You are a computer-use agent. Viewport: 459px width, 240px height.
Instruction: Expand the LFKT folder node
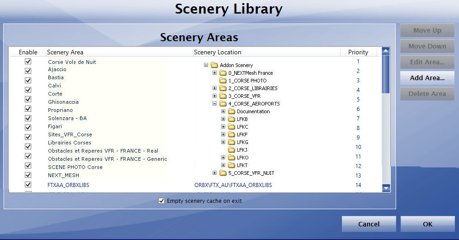223,165
